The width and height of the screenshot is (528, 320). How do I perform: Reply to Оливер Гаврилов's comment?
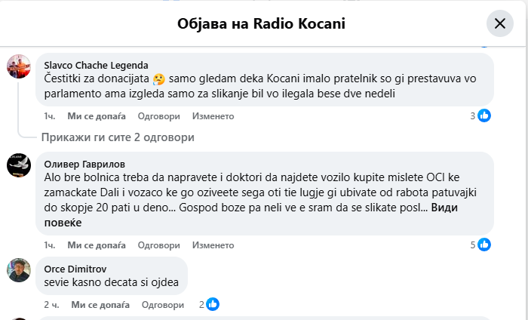(x=159, y=245)
